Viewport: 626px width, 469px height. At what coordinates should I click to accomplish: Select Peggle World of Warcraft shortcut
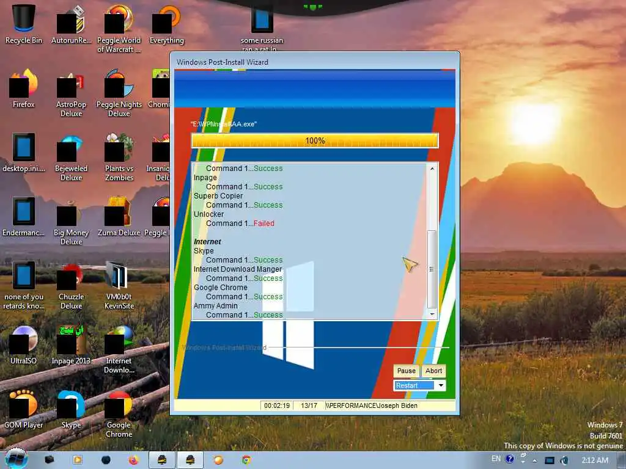tap(119, 29)
